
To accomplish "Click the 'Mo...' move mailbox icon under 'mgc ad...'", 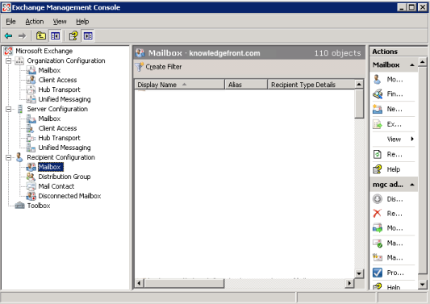I will tap(378, 227).
